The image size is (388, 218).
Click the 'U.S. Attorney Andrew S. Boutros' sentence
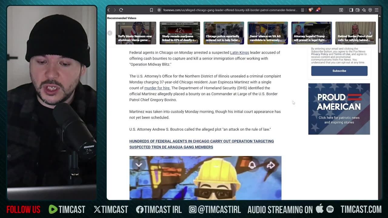(200, 130)
